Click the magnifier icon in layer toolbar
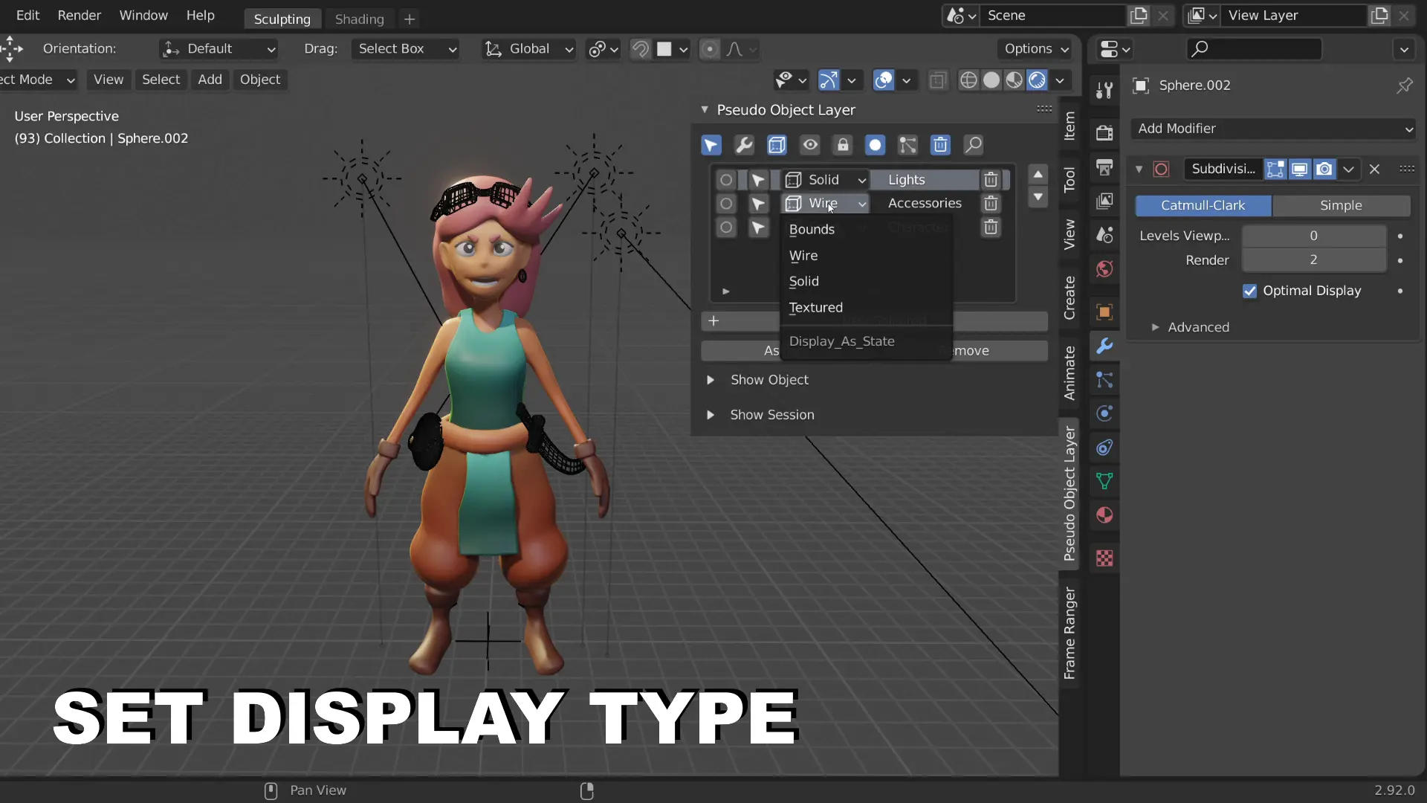Screen dimensions: 1427x803 point(973,145)
